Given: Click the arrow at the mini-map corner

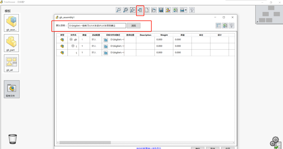Looking at the screenshot, I should pyautogui.click(x=257, y=22).
